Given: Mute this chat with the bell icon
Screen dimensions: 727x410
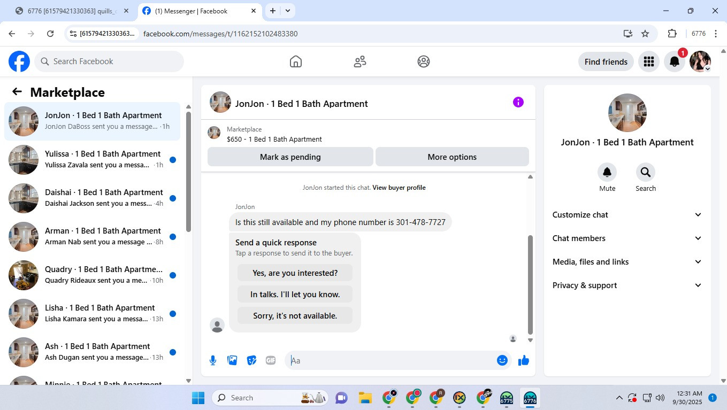Looking at the screenshot, I should coord(607,172).
